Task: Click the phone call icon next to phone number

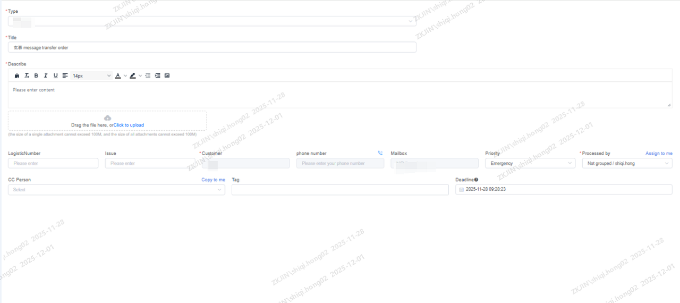Action: pos(380,153)
